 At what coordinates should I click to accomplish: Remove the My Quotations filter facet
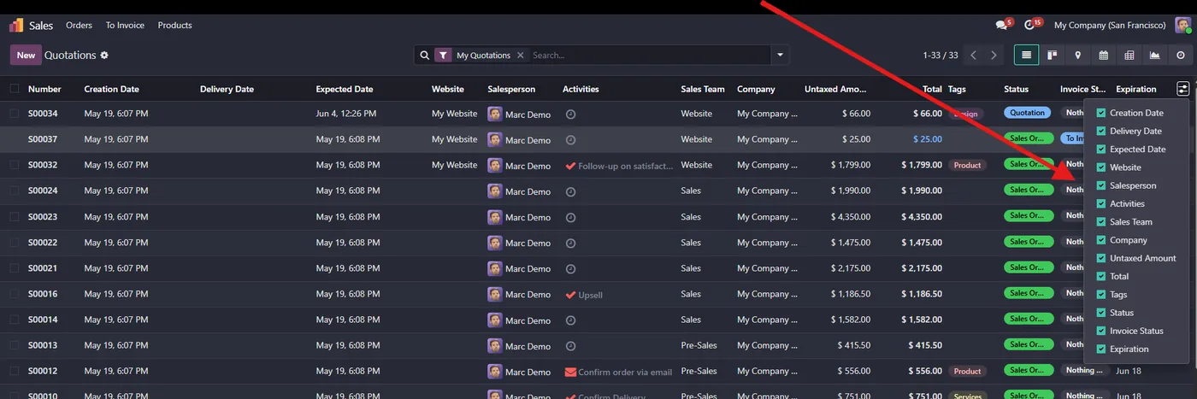[520, 55]
